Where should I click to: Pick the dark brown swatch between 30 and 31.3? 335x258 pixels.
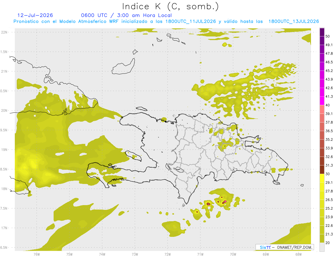click(x=322, y=170)
